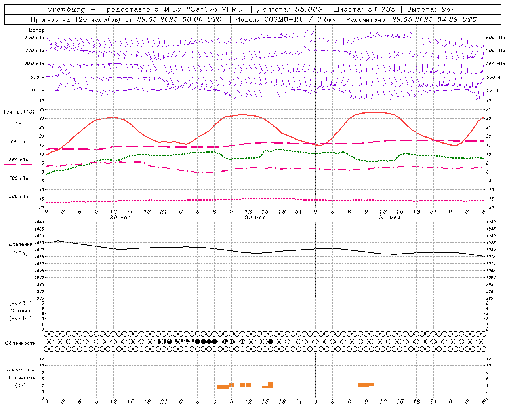Click the '(км)' unit under convective cloudiness
This screenshot has height=405, width=507.
click(x=21, y=385)
